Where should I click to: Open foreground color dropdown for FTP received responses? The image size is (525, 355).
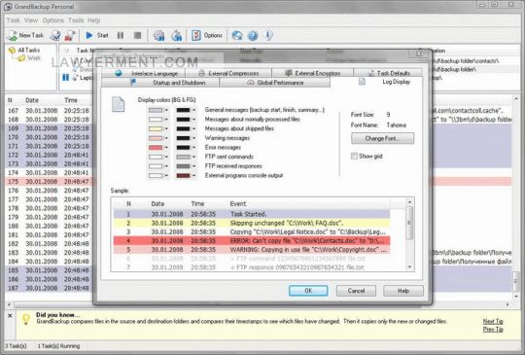[x=193, y=166]
